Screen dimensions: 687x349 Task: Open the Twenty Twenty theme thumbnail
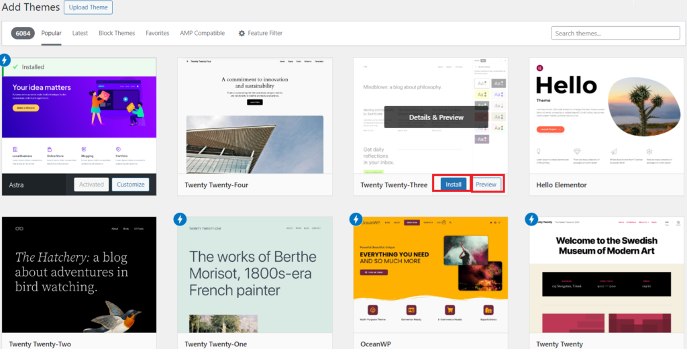[x=606, y=275]
